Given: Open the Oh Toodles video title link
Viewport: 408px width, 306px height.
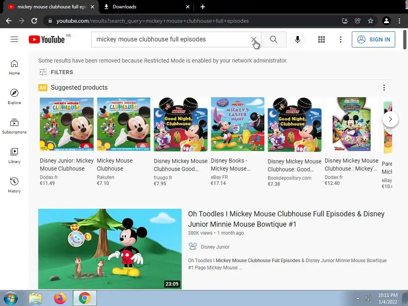Looking at the screenshot, I should coord(286,219).
